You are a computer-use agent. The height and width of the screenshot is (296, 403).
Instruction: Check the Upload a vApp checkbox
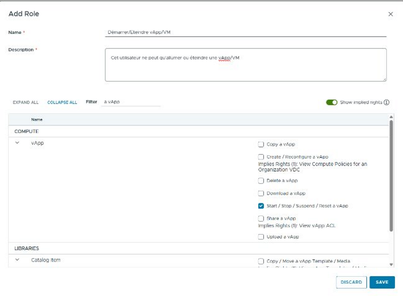(x=261, y=237)
